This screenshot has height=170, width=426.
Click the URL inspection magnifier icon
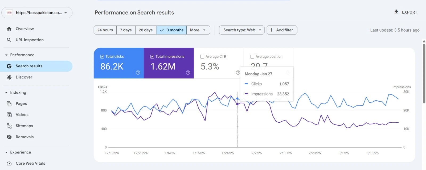(9, 40)
